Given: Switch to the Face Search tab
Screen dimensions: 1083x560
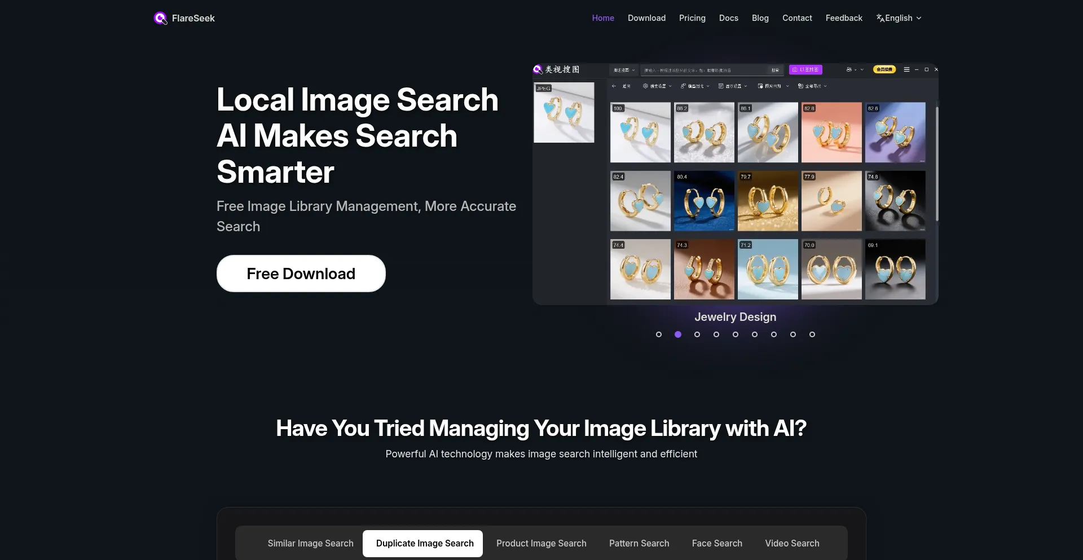Looking at the screenshot, I should coord(717,544).
